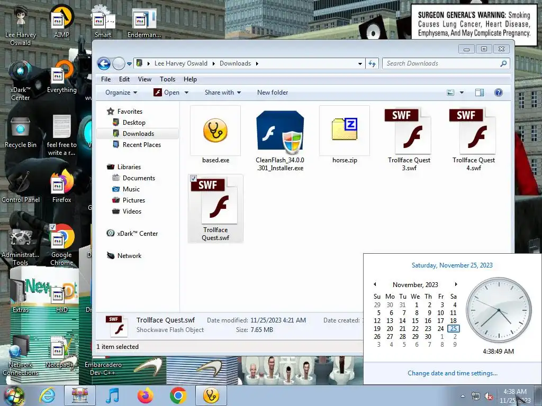Select Network in the navigation pane

[x=129, y=256]
